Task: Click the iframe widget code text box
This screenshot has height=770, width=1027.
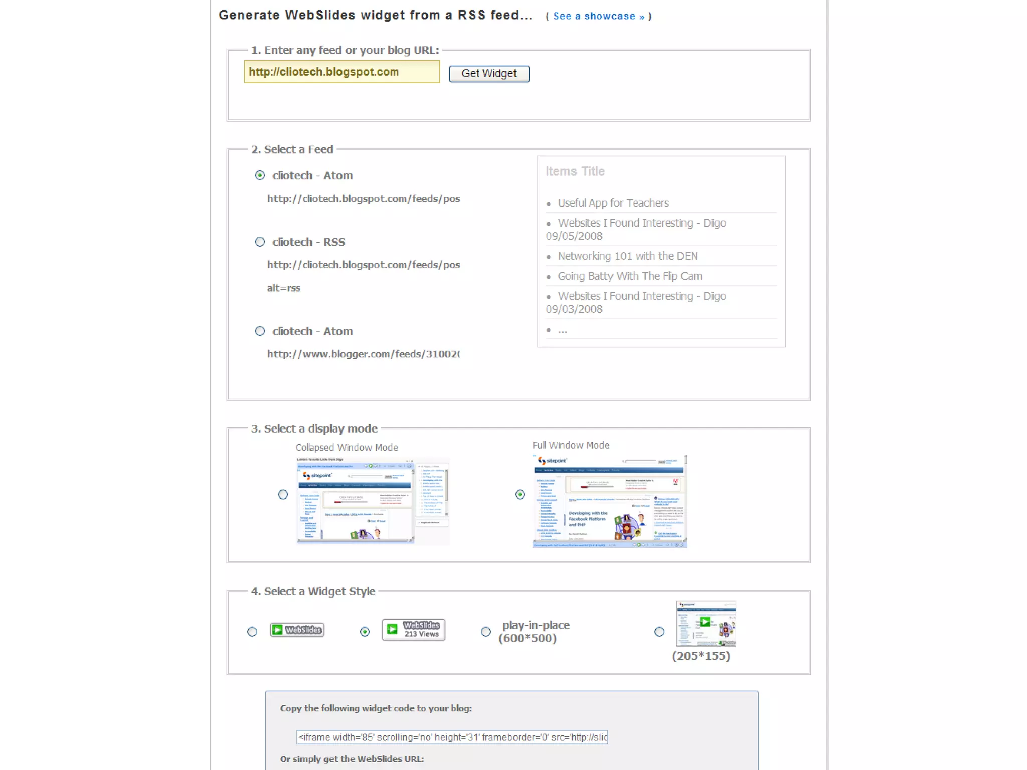Action: click(452, 737)
